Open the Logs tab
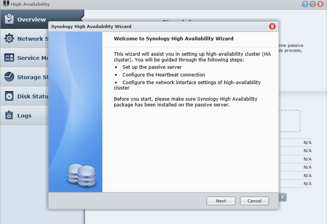327x224 pixels. click(x=24, y=115)
